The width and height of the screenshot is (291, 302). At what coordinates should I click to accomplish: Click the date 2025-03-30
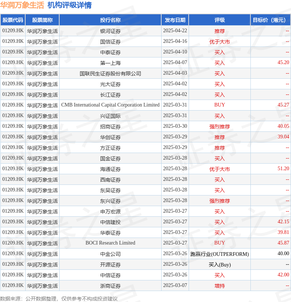click(175, 126)
